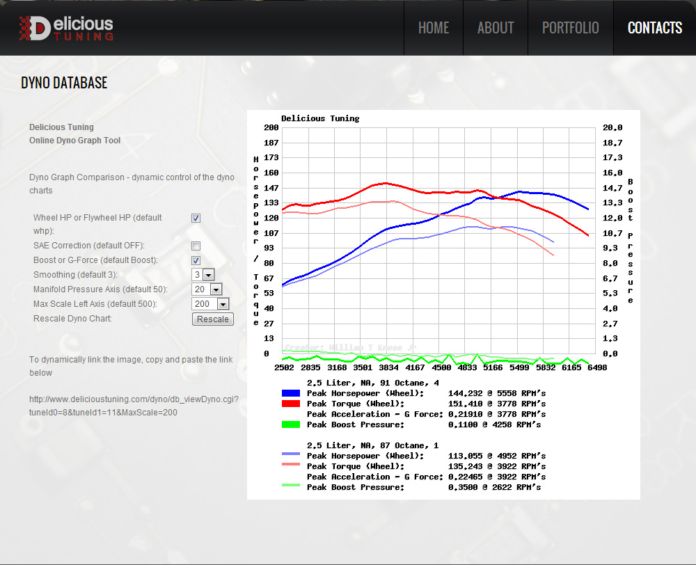Viewport: 696px width, 565px height.
Task: Click the 6498 RPM axis label
Action: (x=597, y=367)
